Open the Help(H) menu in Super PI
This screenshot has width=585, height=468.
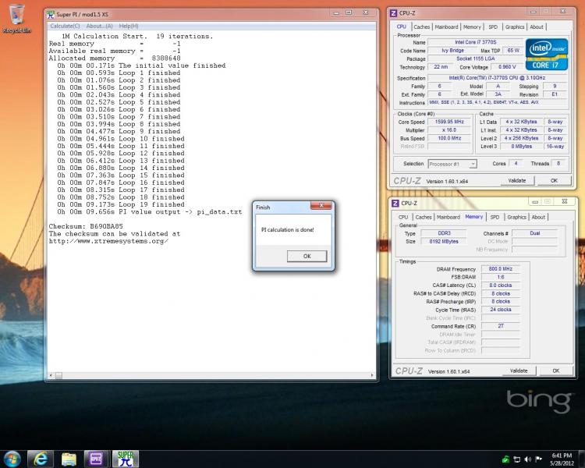pyautogui.click(x=129, y=26)
